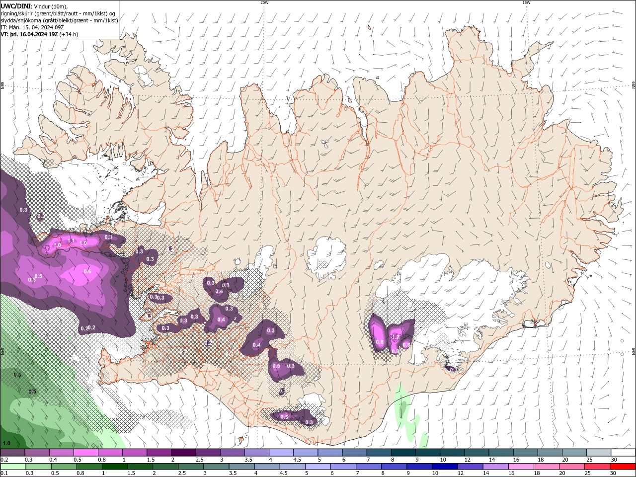Screen dimensions: 636x477
Task: Click light periwinkle swatch between 4 and 4.5, upper row
Action: coord(281,453)
